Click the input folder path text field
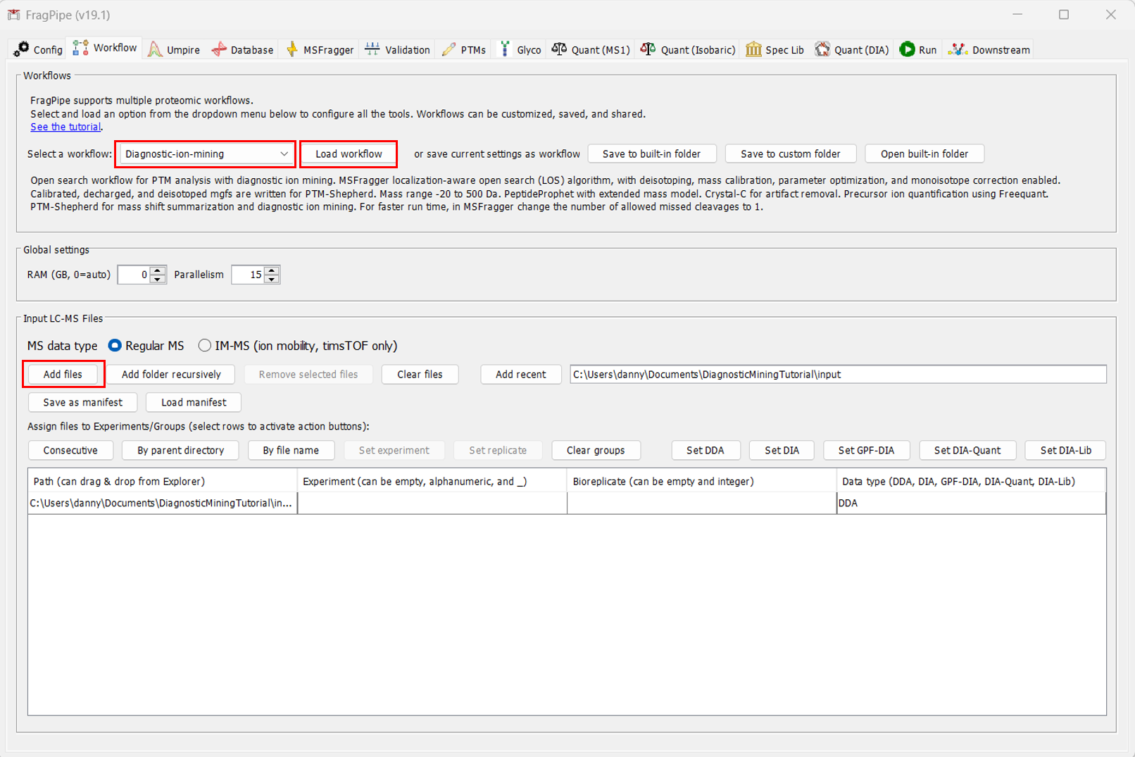Screen dimensions: 1135x757 pos(838,374)
